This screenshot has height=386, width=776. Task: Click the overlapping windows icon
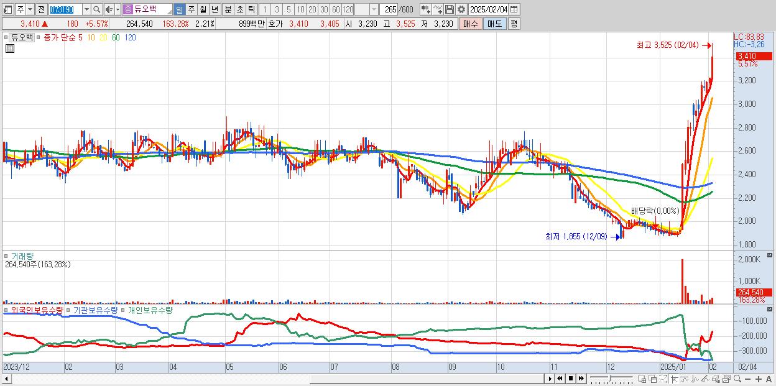coord(653,379)
